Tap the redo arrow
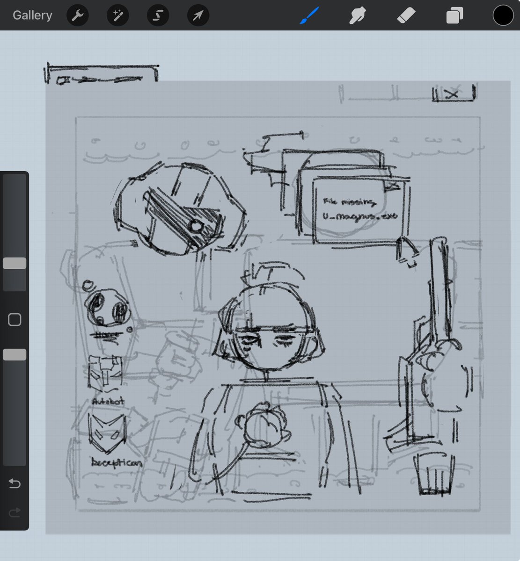This screenshot has width=520, height=561. coord(15,512)
